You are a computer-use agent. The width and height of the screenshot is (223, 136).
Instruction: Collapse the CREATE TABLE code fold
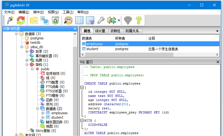point(82,87)
